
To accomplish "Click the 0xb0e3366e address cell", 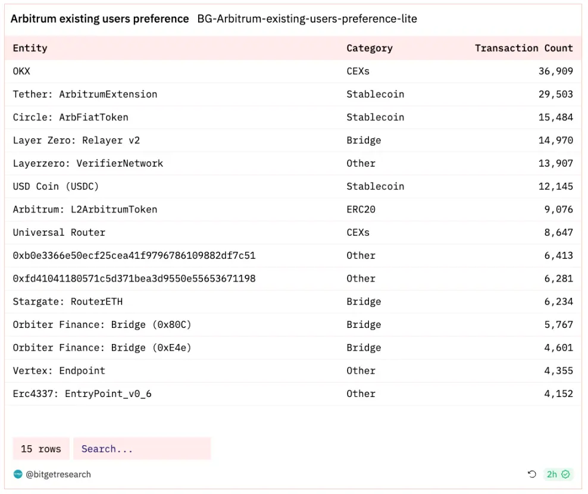I will (134, 255).
